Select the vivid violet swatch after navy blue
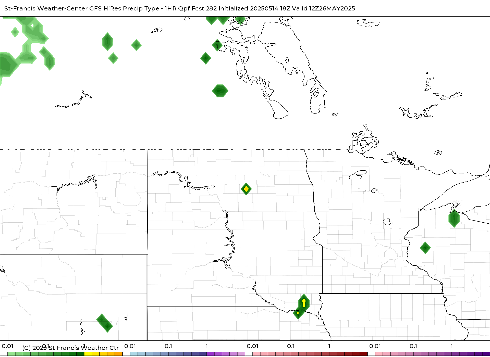 [211, 354]
